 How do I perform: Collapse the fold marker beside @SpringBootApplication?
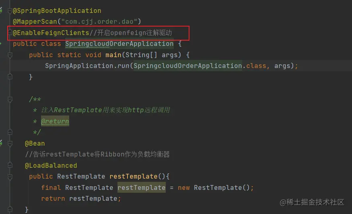(10, 10)
